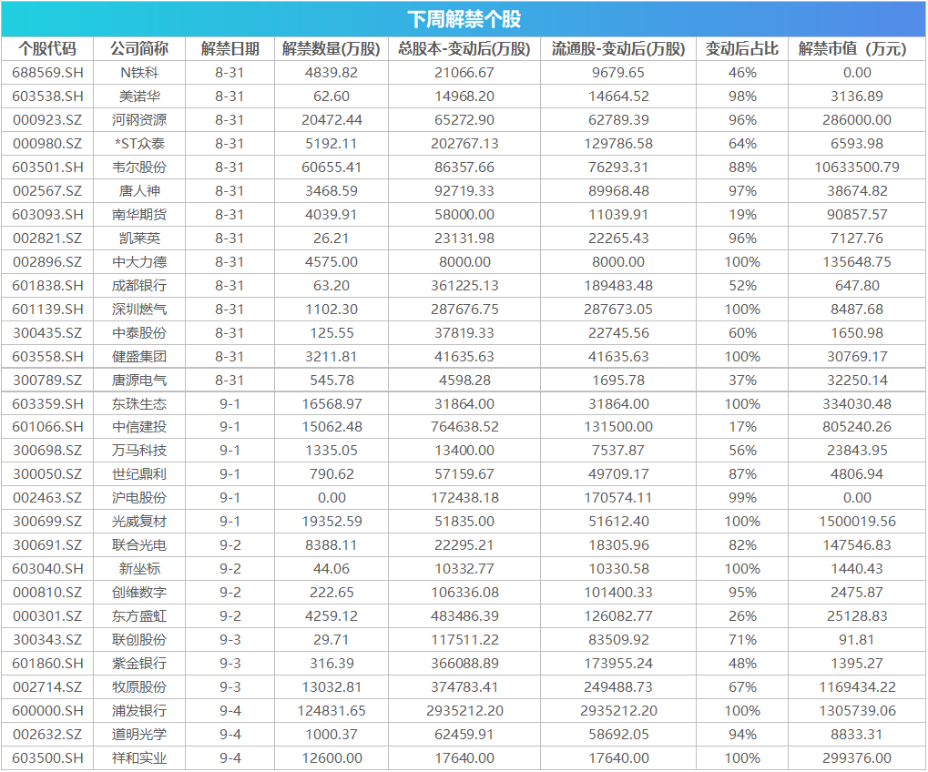Click company name 万马科技
The height and width of the screenshot is (772, 928).
[x=139, y=451]
